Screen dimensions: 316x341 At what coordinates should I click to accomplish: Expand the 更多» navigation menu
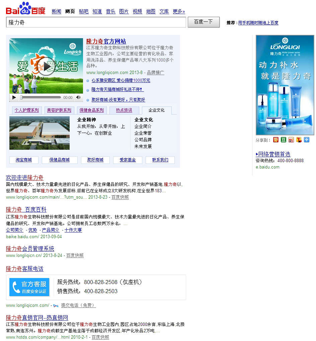click(x=179, y=11)
